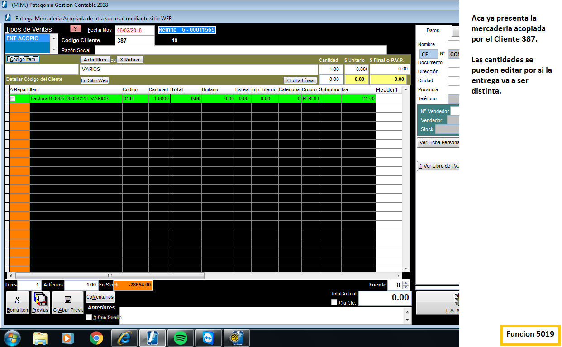Click the last taskbar icon with gear

tap(237, 338)
